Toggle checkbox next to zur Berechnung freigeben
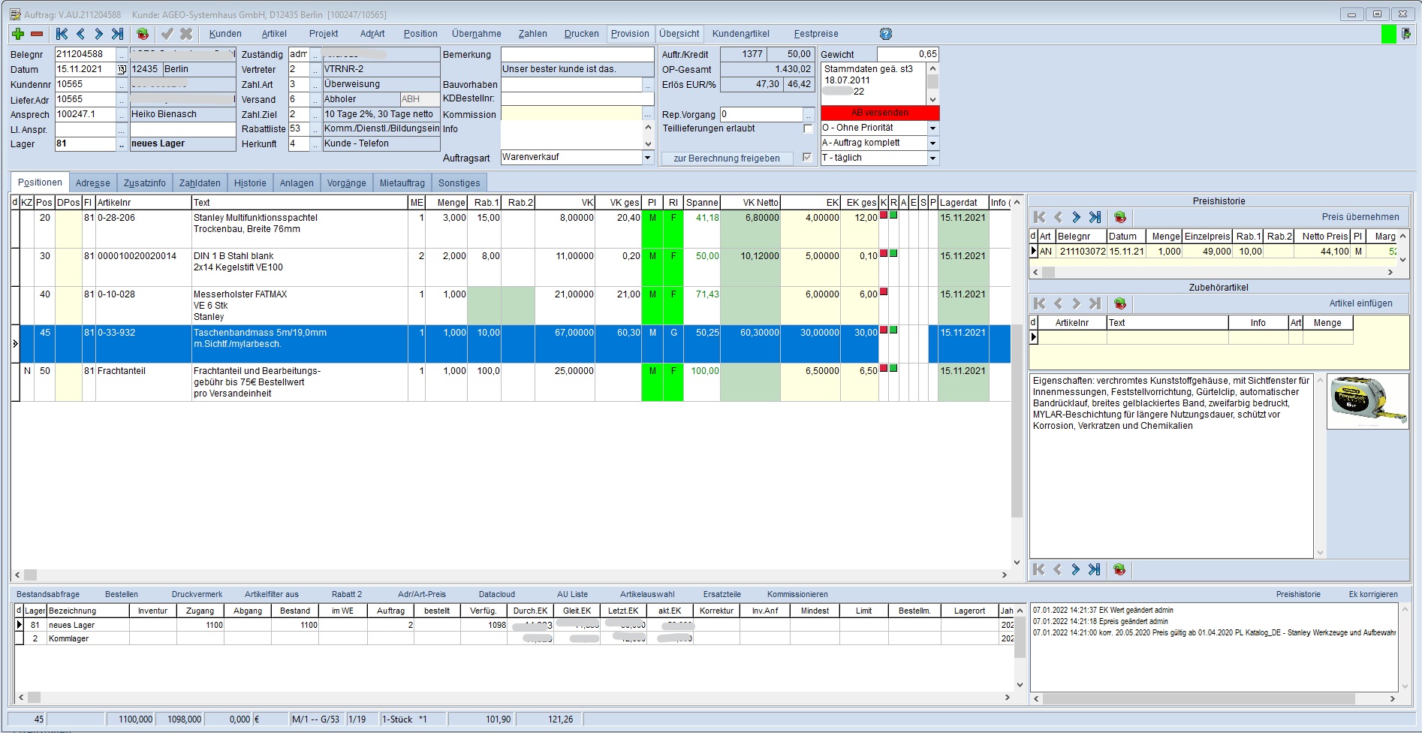This screenshot has width=1422, height=733. pos(807,158)
